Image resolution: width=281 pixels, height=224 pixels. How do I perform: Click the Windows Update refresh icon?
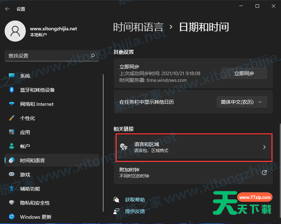12,217
